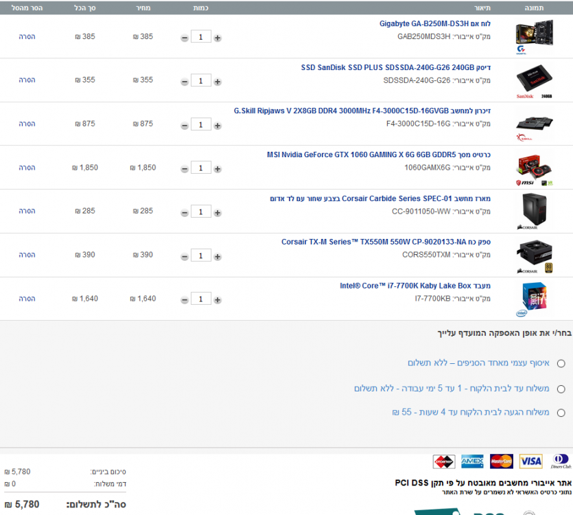Click the final total ₪5,780 amount

[22, 505]
